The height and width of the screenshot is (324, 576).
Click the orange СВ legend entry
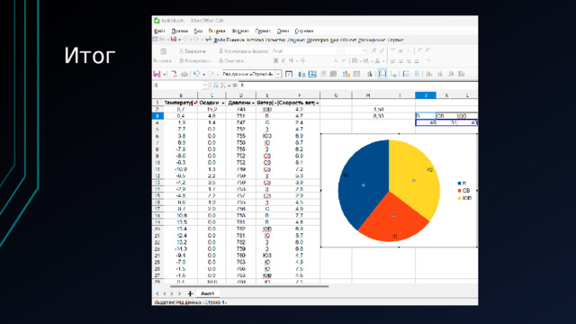point(464,190)
